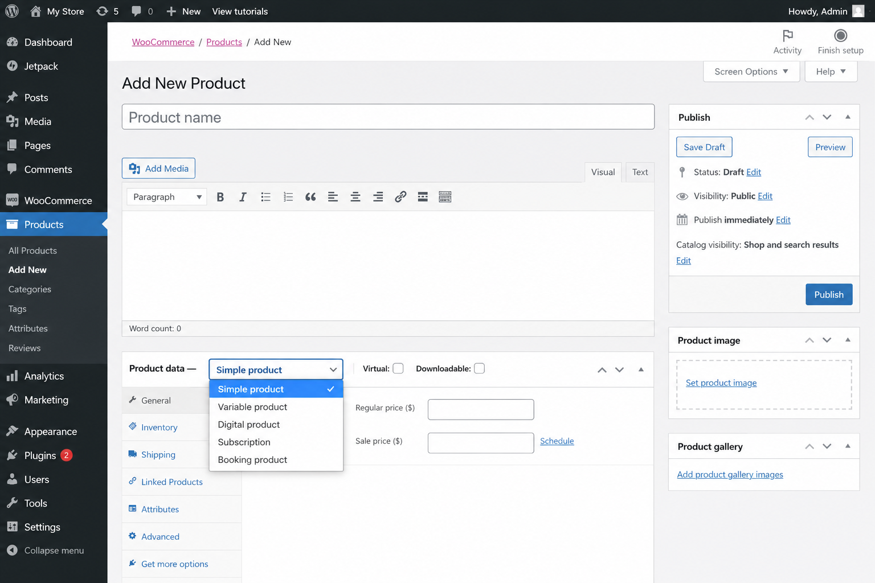Click the Product name field

[388, 117]
